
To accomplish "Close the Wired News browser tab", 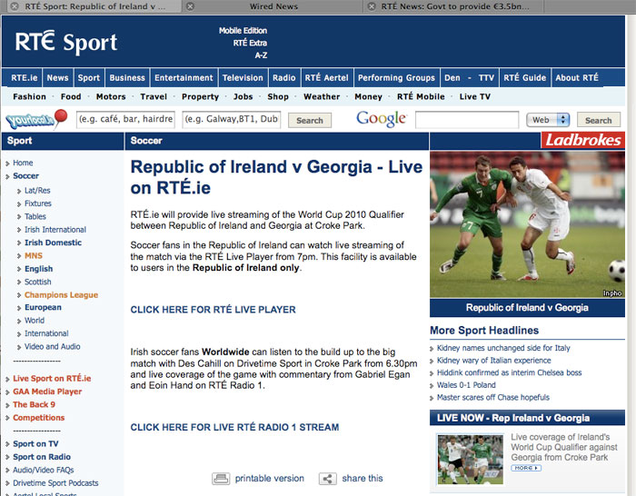I will [190, 6].
